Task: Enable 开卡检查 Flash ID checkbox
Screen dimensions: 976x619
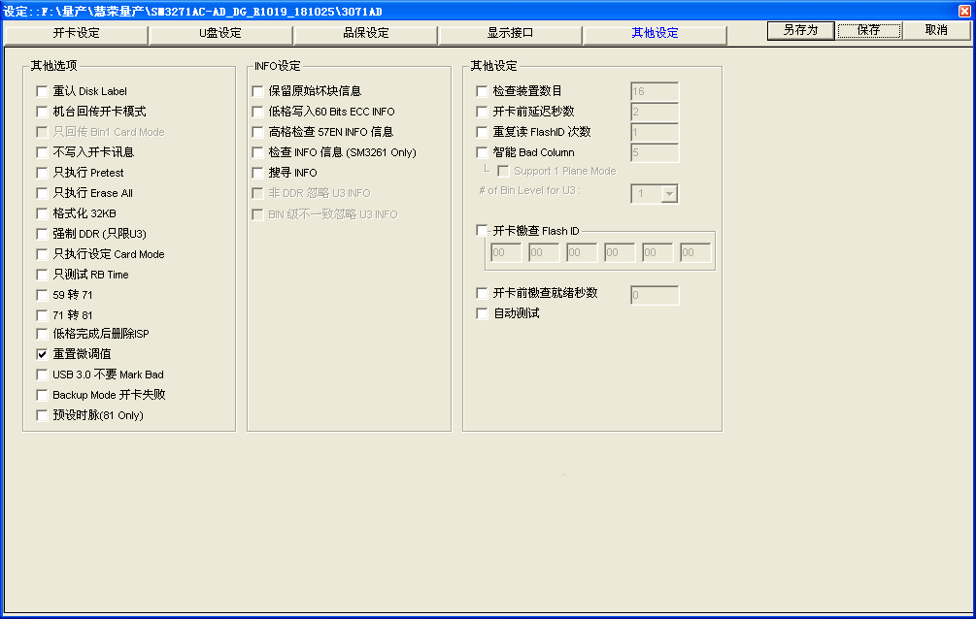Action: 482,231
